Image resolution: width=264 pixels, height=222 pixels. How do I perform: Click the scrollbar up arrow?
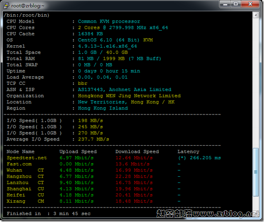[x=256, y=15]
